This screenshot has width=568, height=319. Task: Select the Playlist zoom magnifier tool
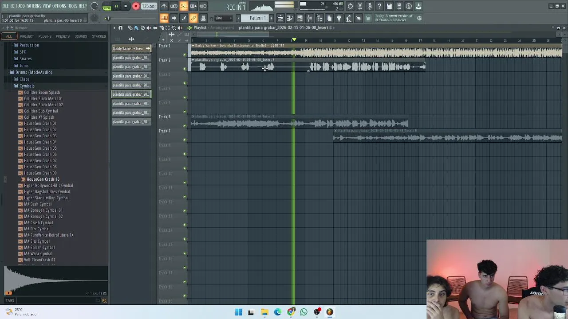click(174, 28)
